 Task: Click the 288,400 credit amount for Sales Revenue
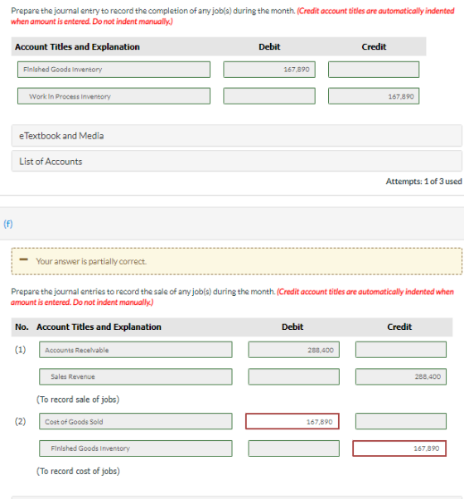click(x=401, y=376)
